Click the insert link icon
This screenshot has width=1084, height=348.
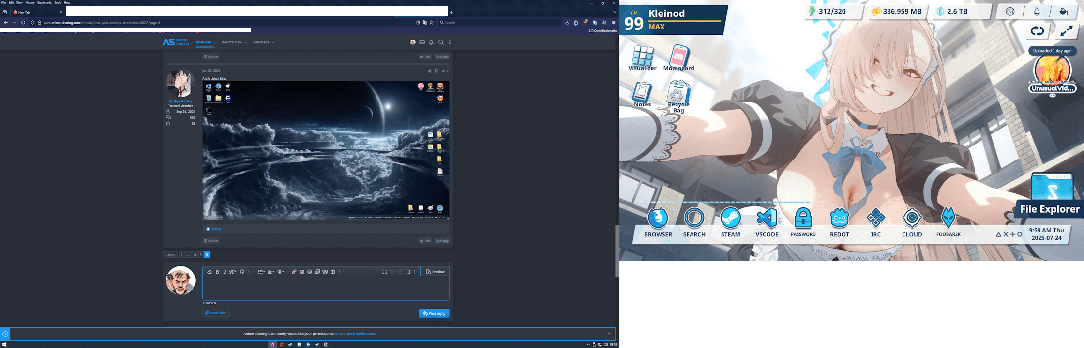pyautogui.click(x=294, y=272)
